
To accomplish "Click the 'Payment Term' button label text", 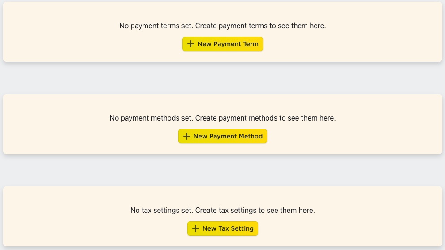I will tap(236, 44).
